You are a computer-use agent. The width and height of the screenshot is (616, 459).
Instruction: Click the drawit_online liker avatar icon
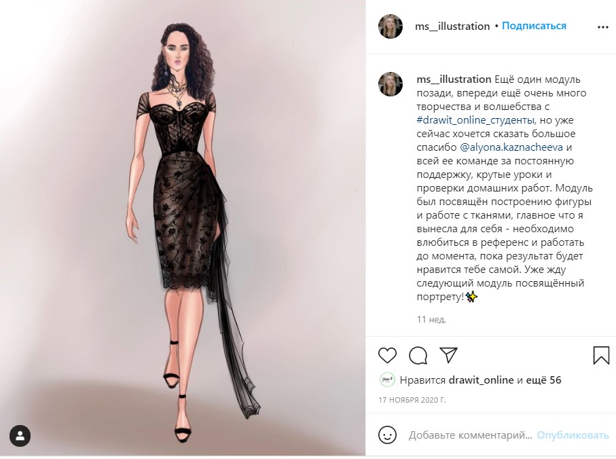pos(387,380)
